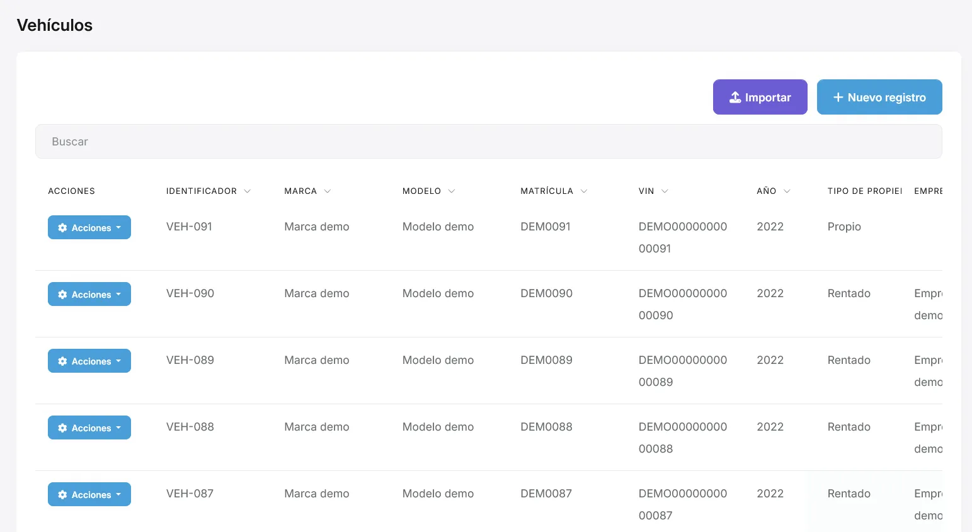Click the MARCA header text
The image size is (972, 532).
300,191
